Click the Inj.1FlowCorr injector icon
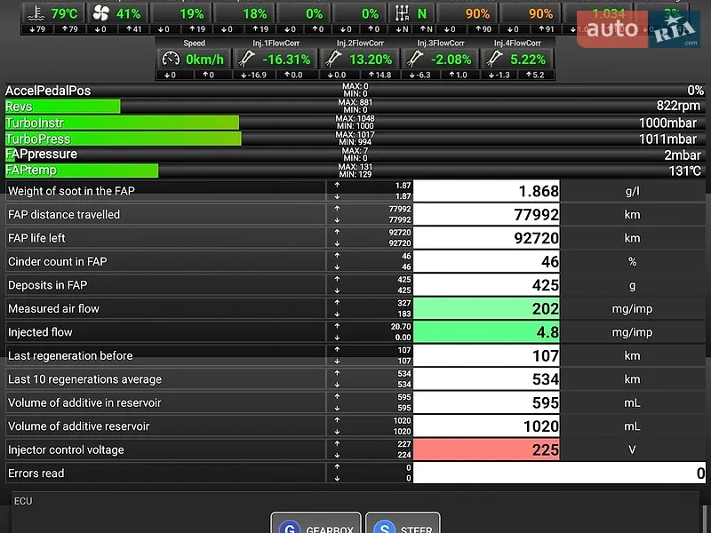Image resolution: width=711 pixels, height=533 pixels. click(247, 59)
